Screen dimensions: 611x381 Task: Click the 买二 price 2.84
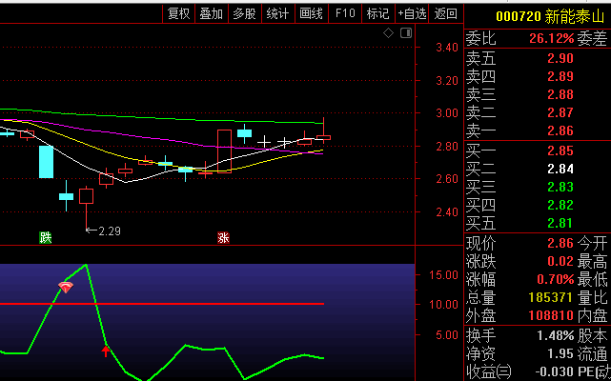click(x=560, y=169)
